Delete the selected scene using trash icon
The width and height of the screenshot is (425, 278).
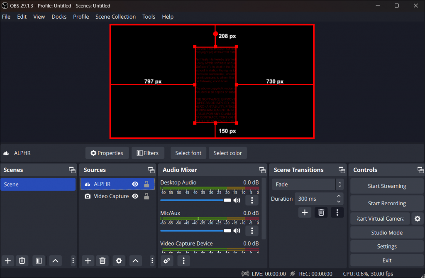(x=22, y=261)
